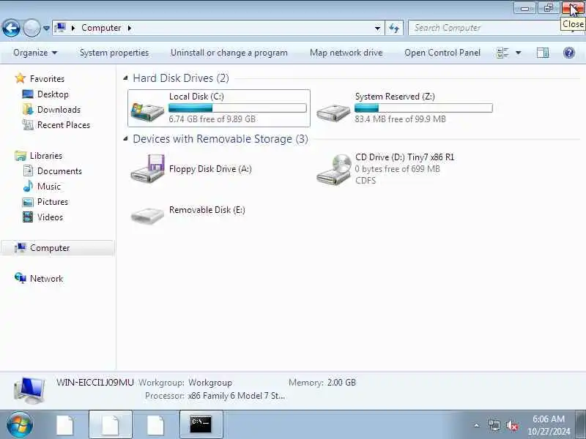Click the highlighted second taskbar icon
The width and height of the screenshot is (586, 439).
pos(111,425)
